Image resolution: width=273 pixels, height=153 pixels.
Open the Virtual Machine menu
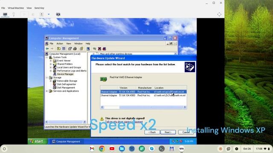click(16, 8)
